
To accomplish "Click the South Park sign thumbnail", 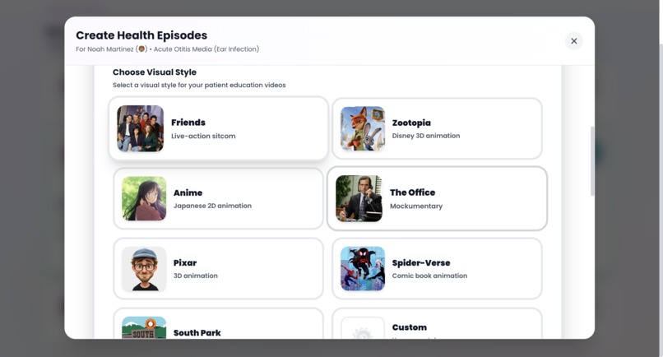I will coord(144,328).
